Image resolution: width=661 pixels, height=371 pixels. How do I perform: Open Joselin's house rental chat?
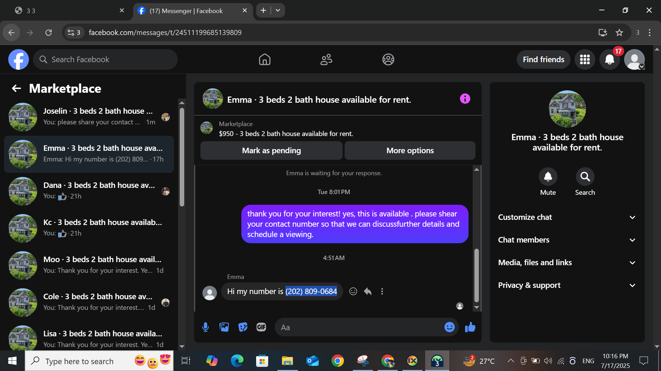coord(89,117)
